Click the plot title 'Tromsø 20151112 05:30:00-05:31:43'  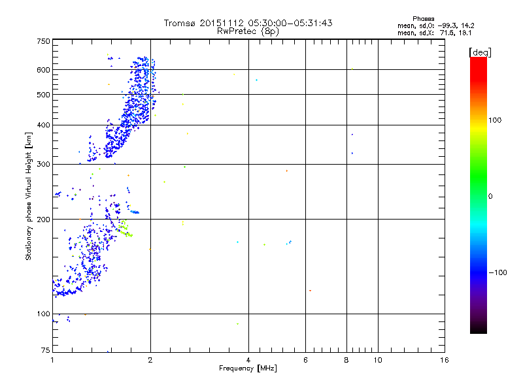point(248,23)
